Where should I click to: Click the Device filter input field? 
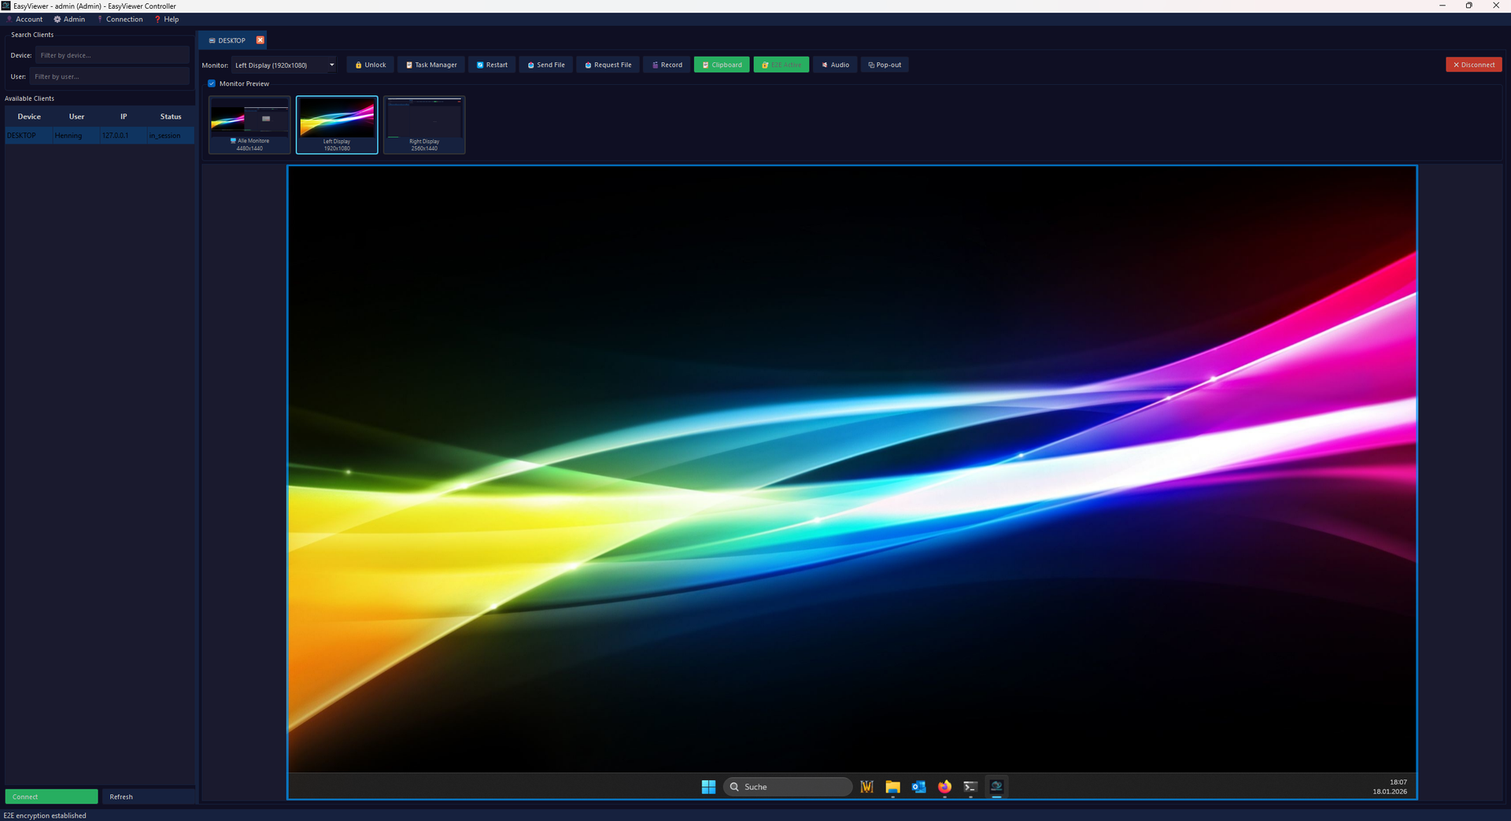113,55
